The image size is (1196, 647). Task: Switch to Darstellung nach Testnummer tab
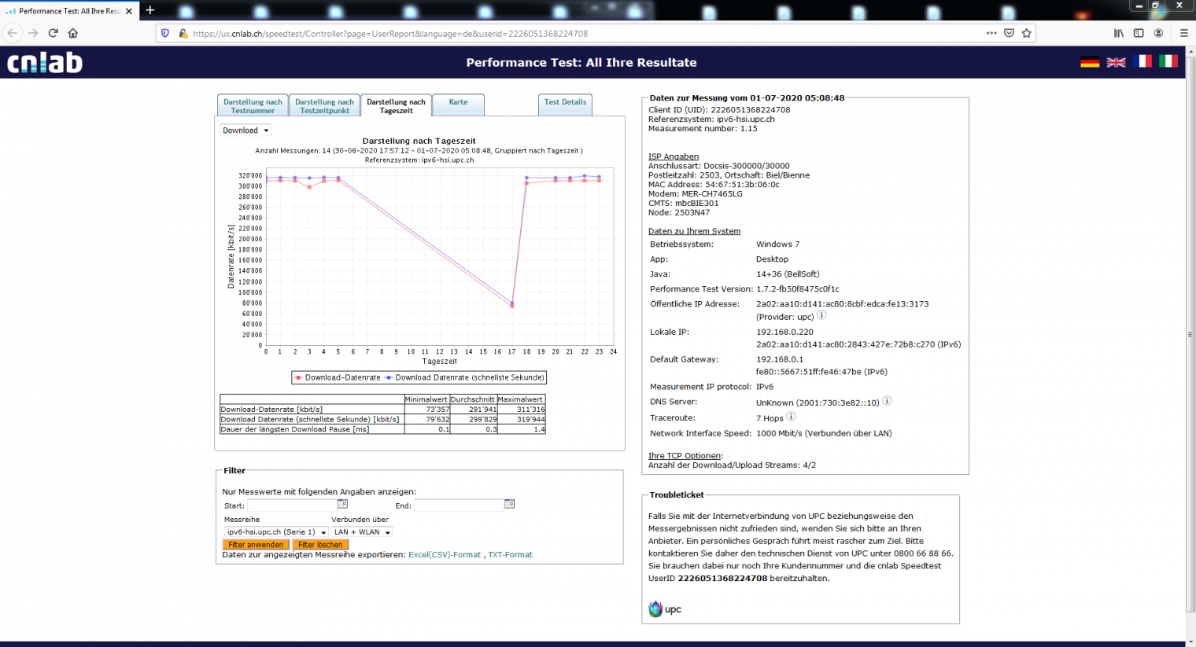coord(253,106)
